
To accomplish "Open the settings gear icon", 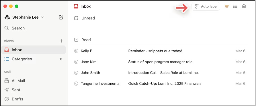I will [x=244, y=6].
